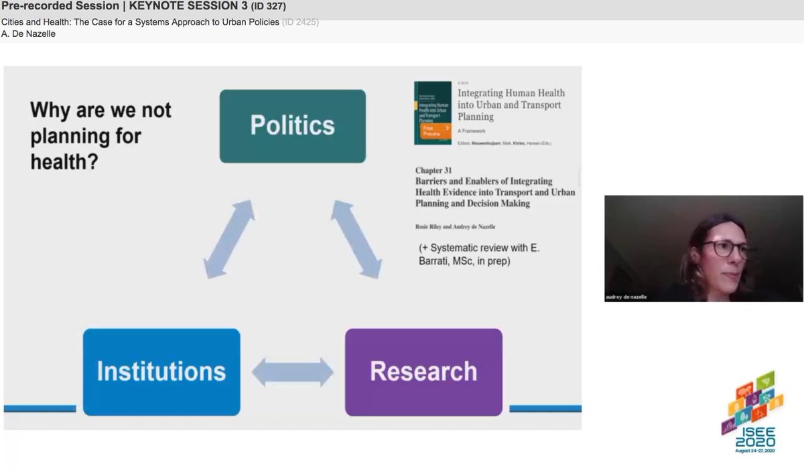Click the 'Pre-recorded Session | KEYNOTE SESSION 3' header
Image resolution: width=804 pixels, height=470 pixels.
click(143, 7)
